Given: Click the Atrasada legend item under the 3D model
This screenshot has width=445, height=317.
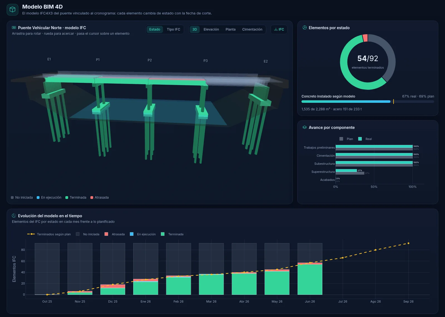Looking at the screenshot, I should [x=100, y=198].
